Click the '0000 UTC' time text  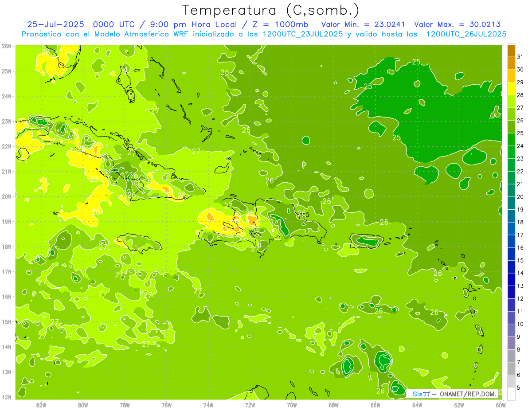tap(114, 24)
